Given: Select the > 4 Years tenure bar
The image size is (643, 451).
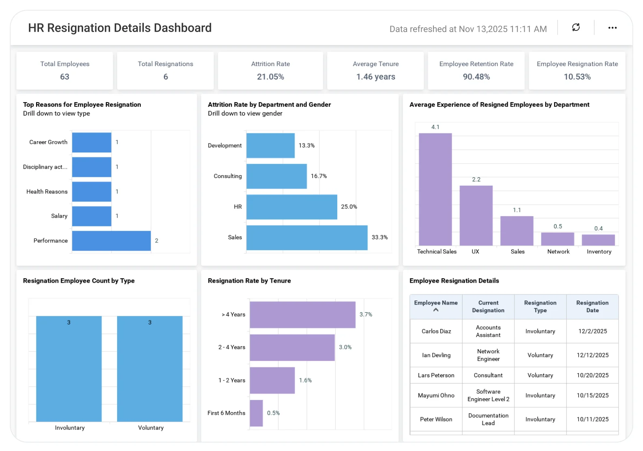Looking at the screenshot, I should pyautogui.click(x=302, y=315).
